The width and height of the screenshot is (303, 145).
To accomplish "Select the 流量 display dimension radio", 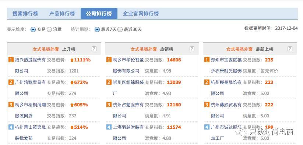I will pyautogui.click(x=49, y=29).
